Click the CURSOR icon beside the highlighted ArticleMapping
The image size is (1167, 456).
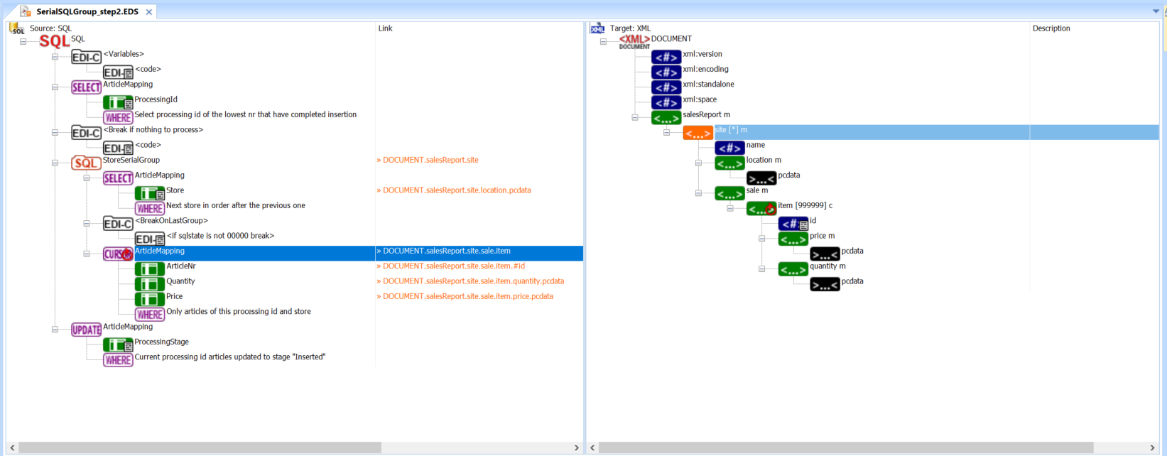click(x=118, y=254)
